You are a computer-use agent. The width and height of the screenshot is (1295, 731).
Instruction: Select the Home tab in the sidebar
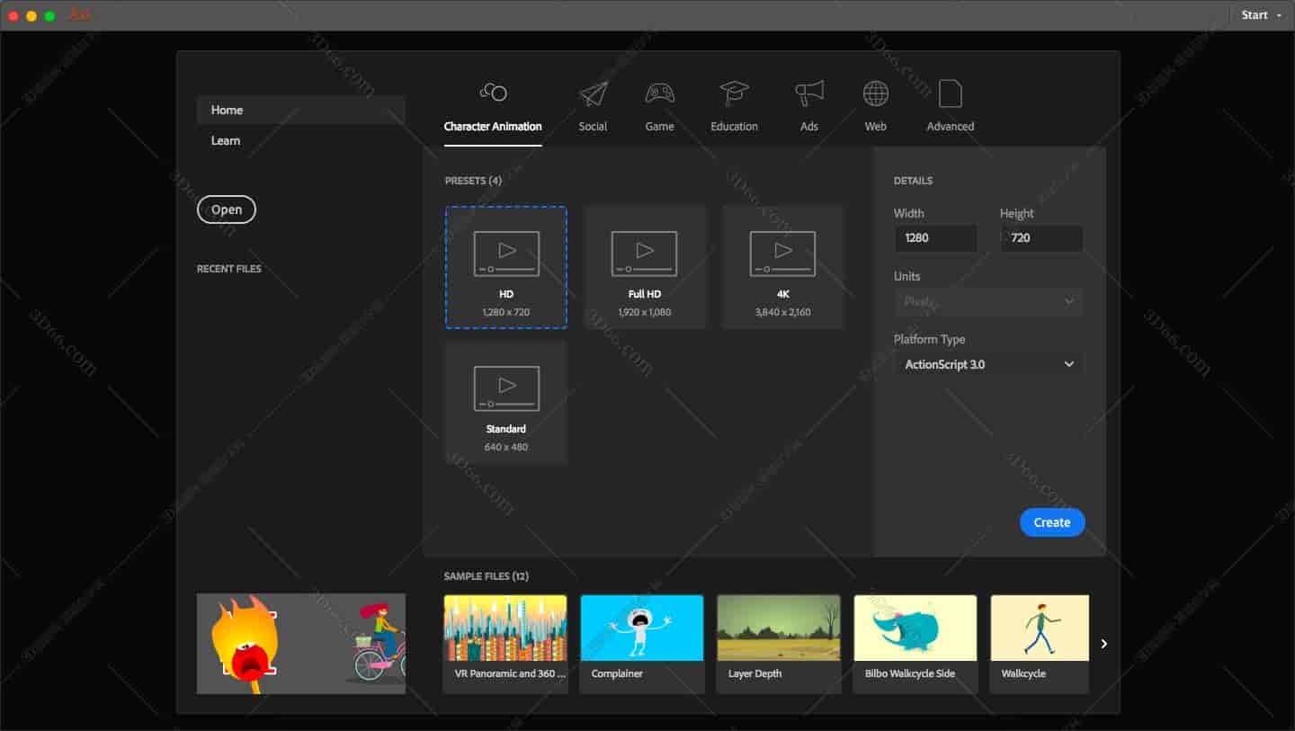[227, 110]
